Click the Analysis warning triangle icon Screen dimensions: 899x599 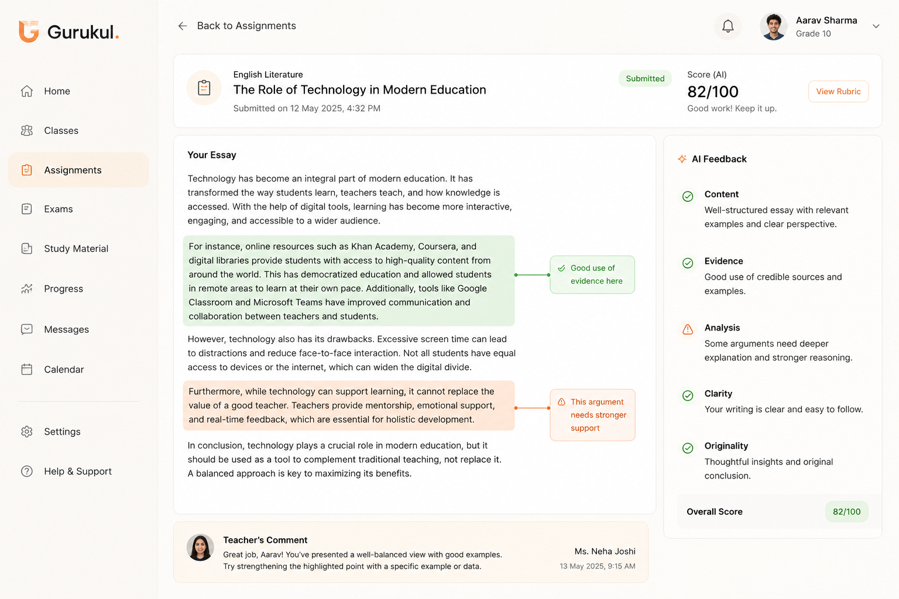(x=688, y=329)
